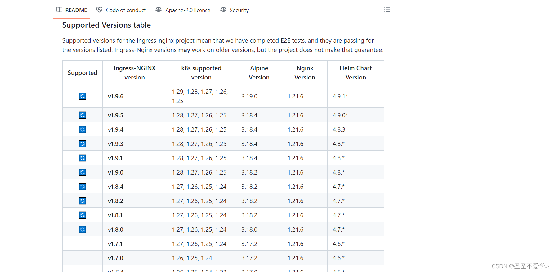This screenshot has height=272, width=555.
Task: Select the v1.8.1 version cell
Action: click(135, 215)
